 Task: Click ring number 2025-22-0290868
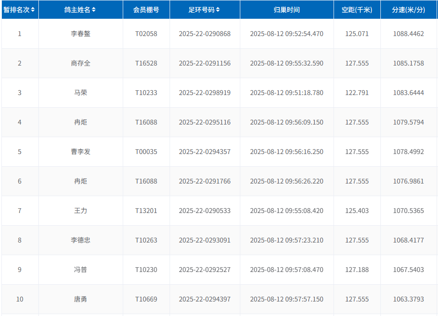pyautogui.click(x=205, y=34)
